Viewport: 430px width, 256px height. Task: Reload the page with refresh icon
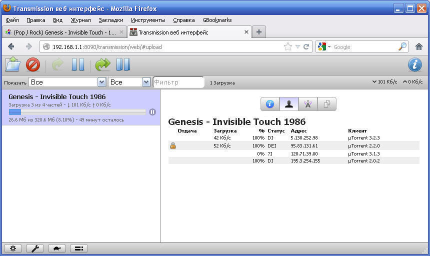(x=306, y=46)
